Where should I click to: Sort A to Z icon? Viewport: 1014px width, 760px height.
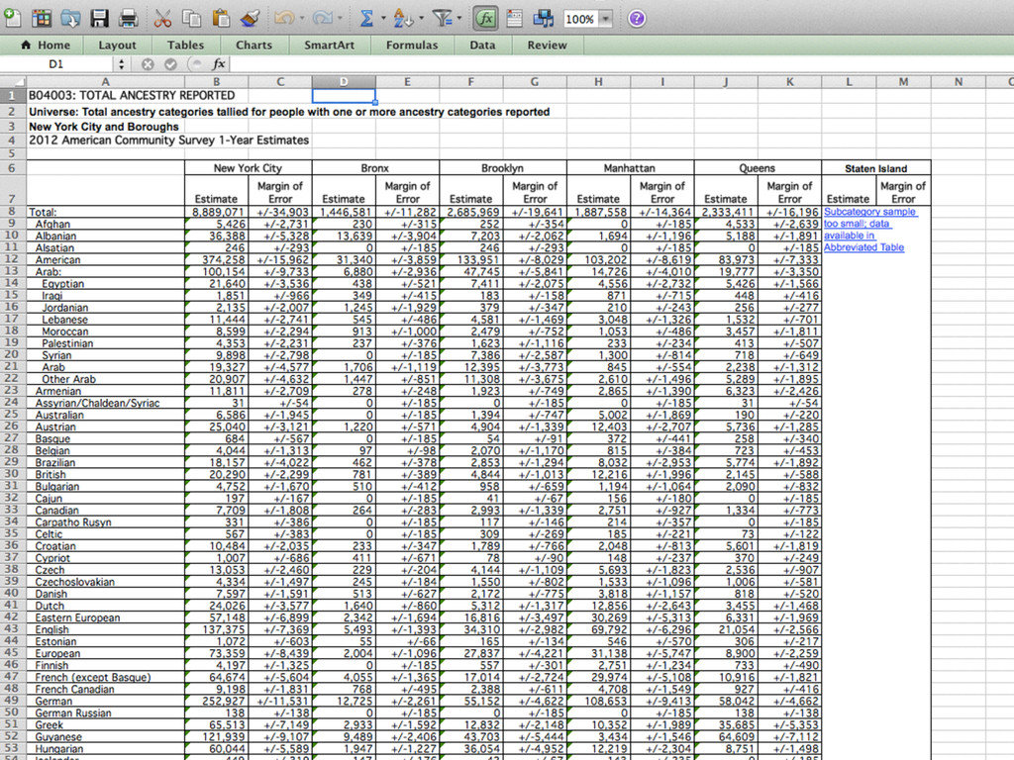point(402,18)
